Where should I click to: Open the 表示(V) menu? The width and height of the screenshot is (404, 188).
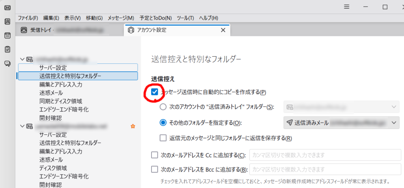(x=73, y=18)
